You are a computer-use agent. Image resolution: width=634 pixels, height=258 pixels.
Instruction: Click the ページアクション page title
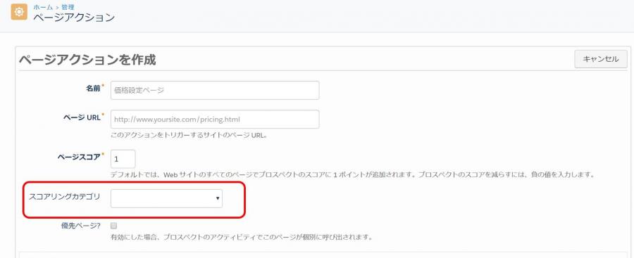coord(74,18)
